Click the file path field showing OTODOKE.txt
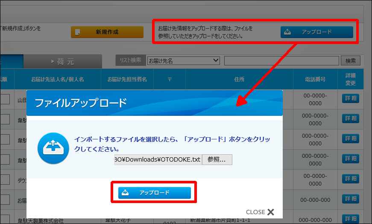The height and width of the screenshot is (224, 372). click(x=158, y=159)
